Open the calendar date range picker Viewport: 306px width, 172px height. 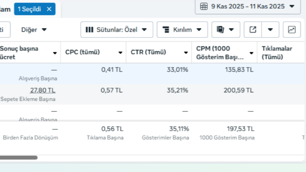click(x=248, y=7)
